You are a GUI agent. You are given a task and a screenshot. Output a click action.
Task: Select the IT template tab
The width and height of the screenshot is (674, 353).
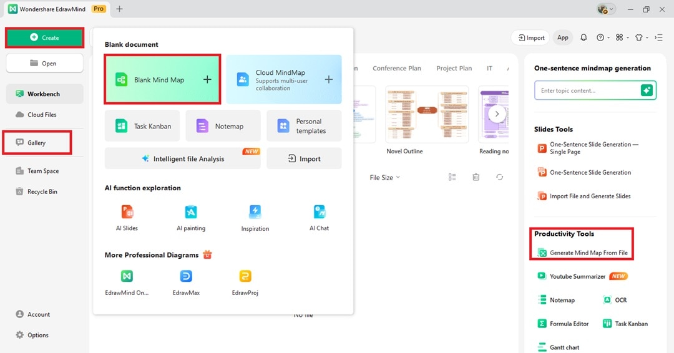pyautogui.click(x=490, y=68)
